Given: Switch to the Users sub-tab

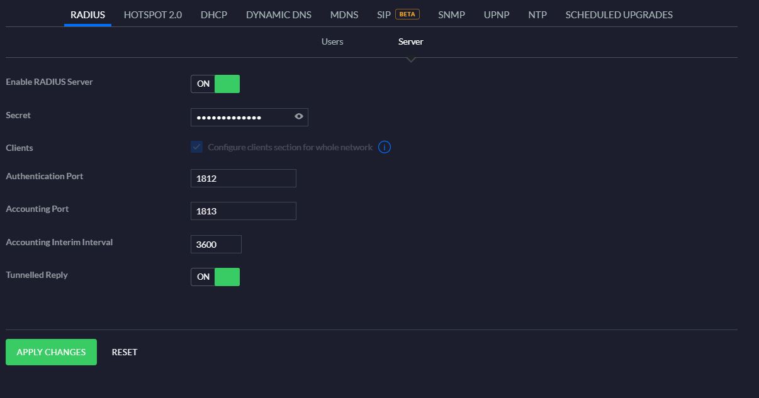Looking at the screenshot, I should [x=332, y=41].
